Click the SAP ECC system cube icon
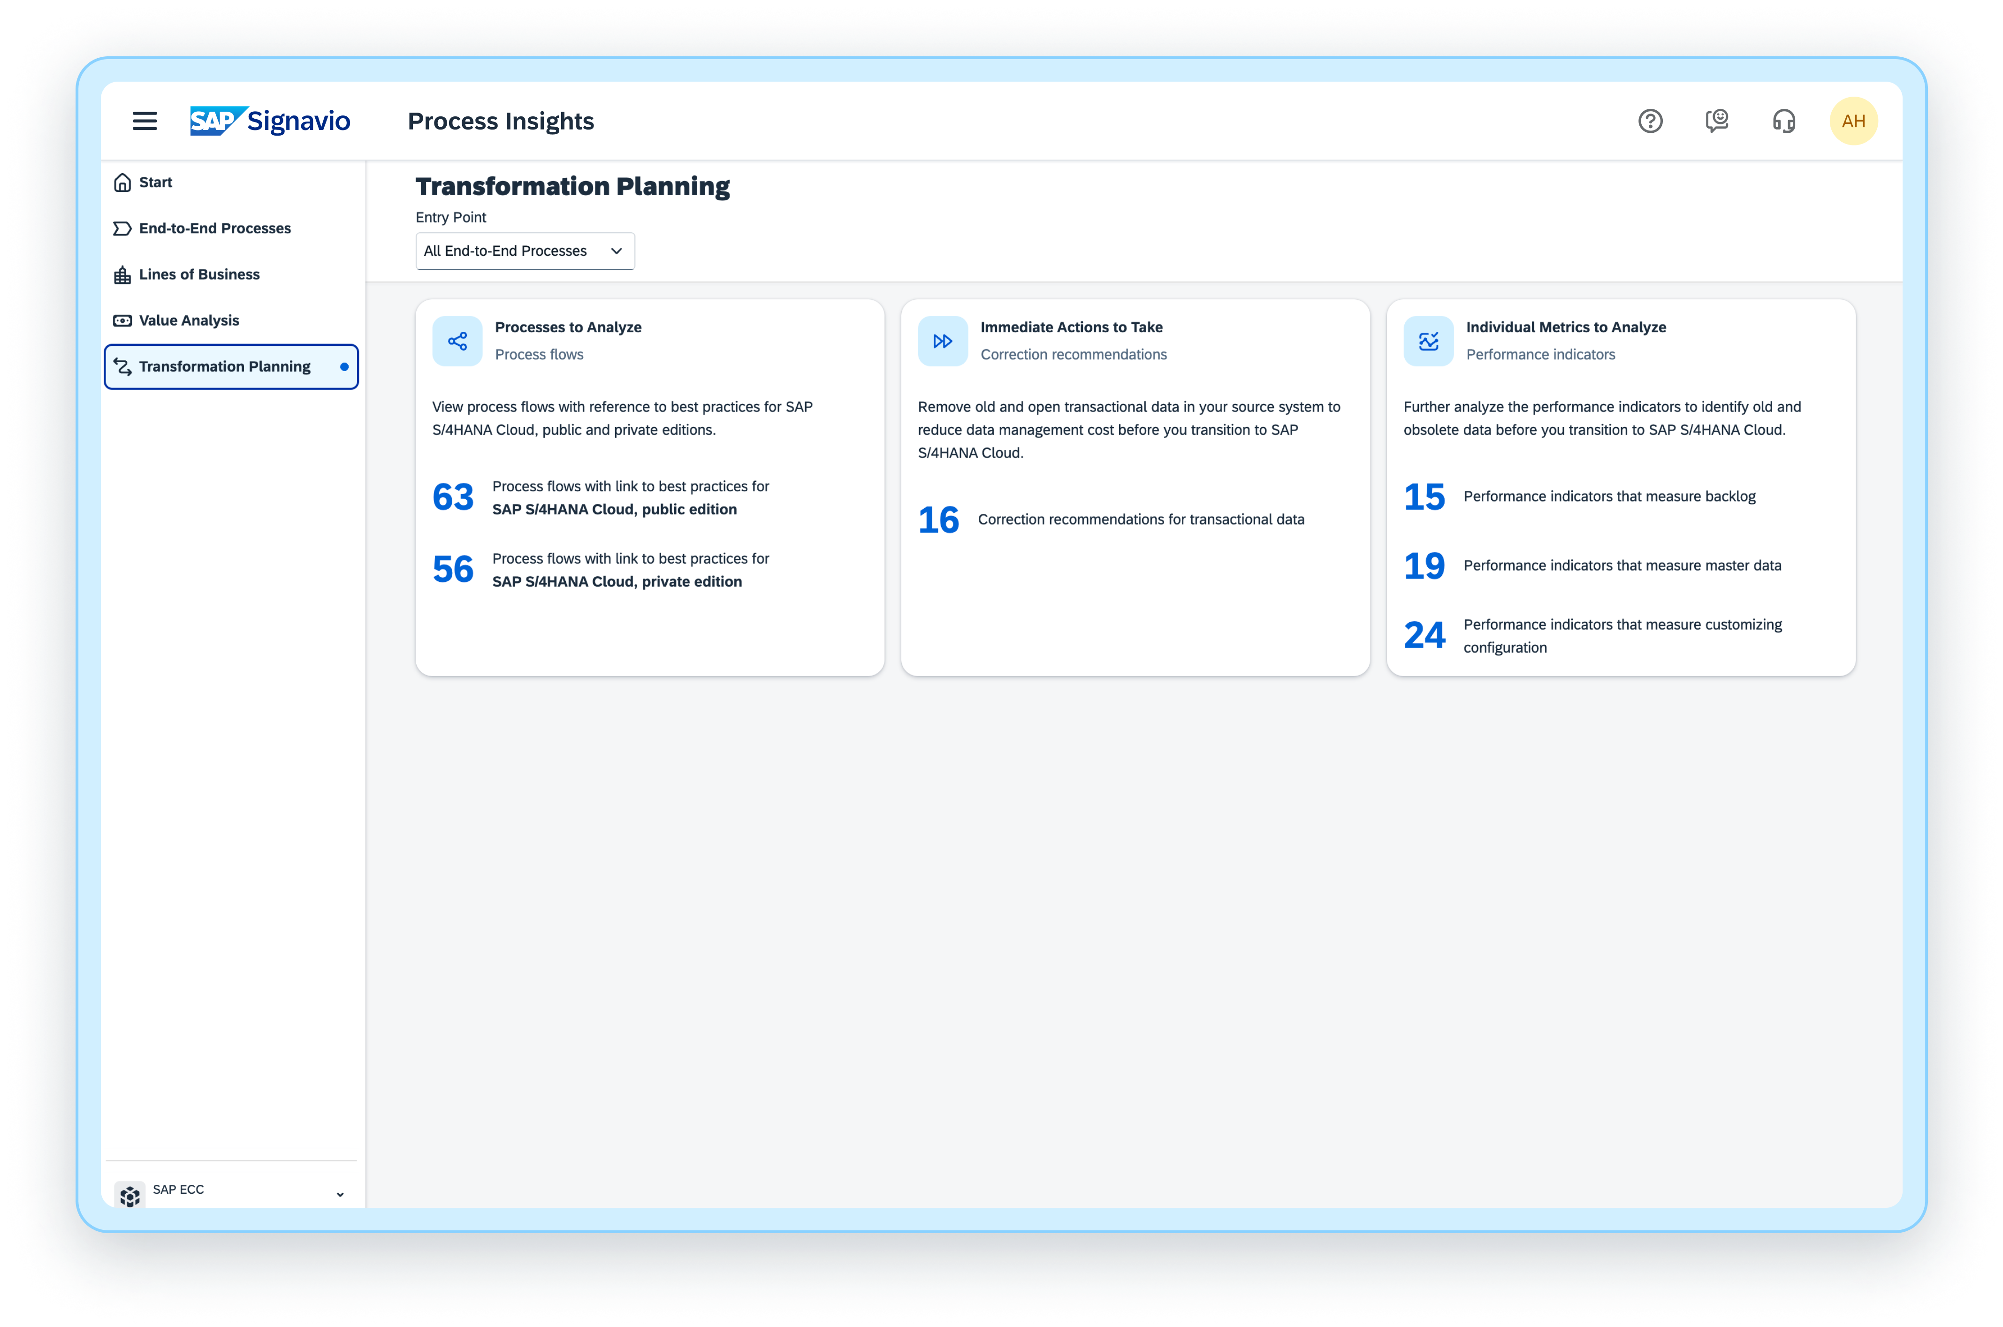The width and height of the screenshot is (2003, 1327). (x=129, y=1196)
